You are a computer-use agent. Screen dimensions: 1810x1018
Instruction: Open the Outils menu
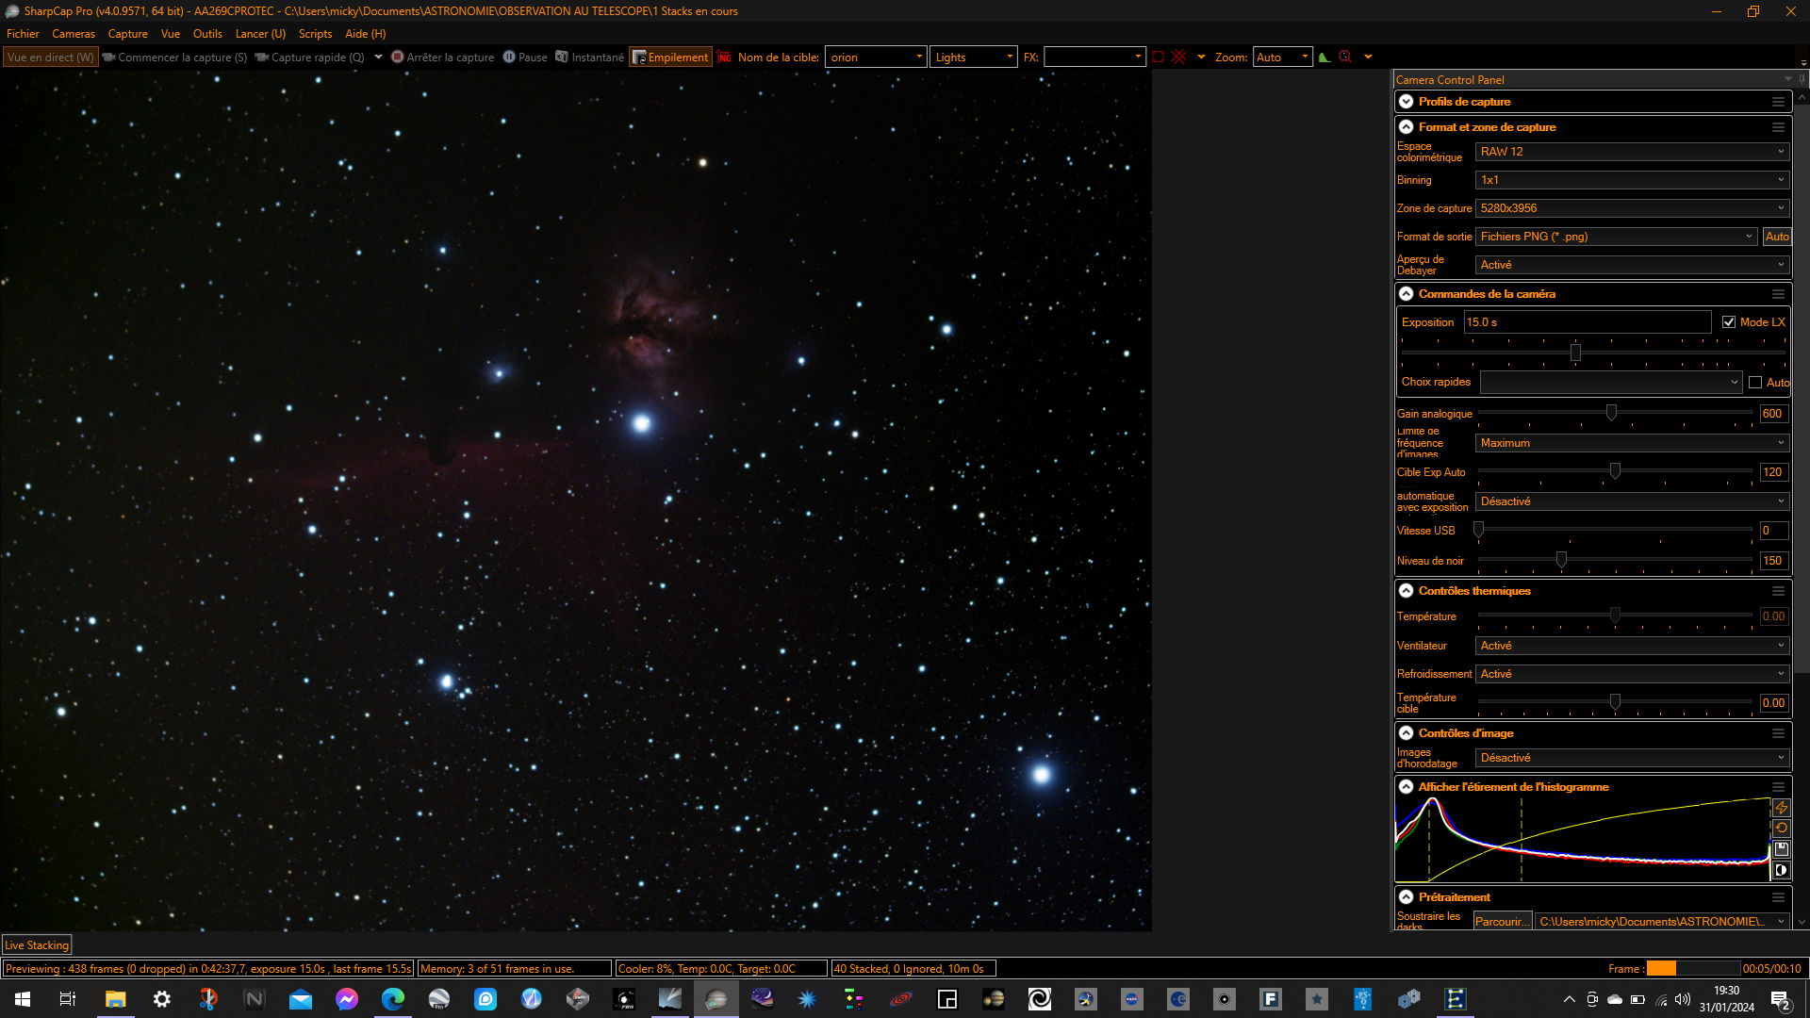click(x=207, y=34)
